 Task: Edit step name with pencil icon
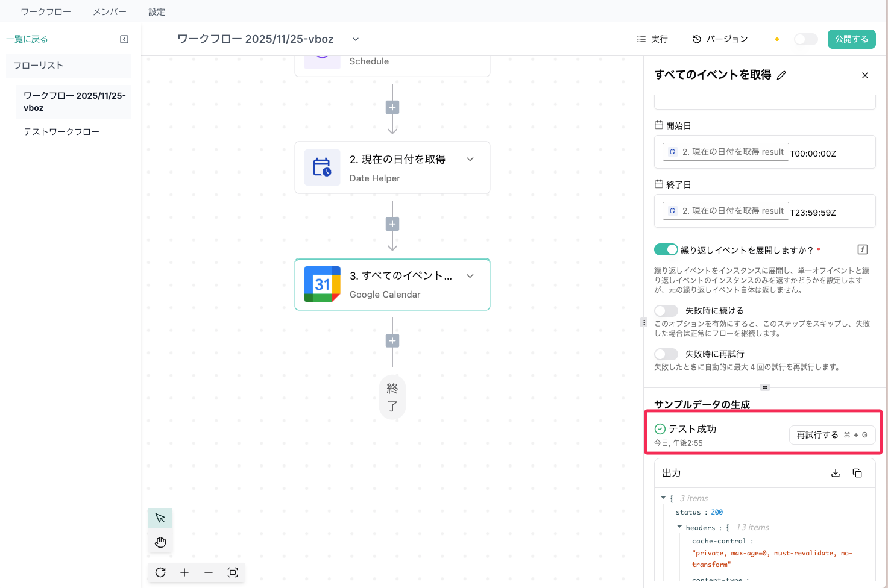pyautogui.click(x=781, y=75)
